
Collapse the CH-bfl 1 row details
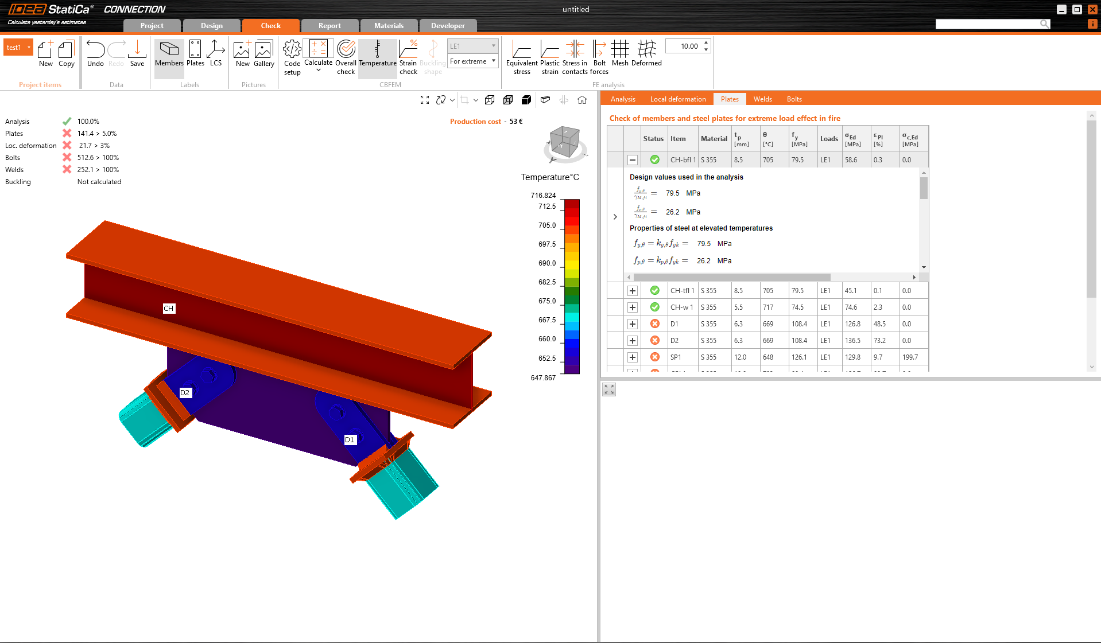click(x=633, y=160)
